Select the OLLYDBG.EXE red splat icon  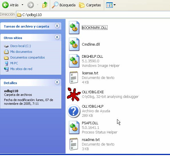pos(74,94)
